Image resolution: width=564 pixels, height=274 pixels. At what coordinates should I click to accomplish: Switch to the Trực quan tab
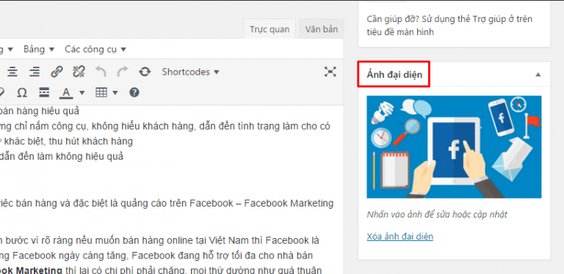point(270,29)
